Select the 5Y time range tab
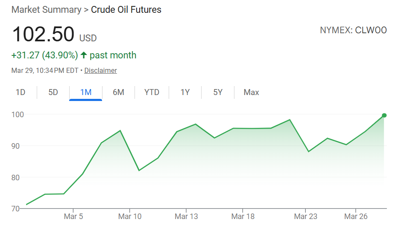Viewport: 401px width, 225px height. (x=218, y=92)
